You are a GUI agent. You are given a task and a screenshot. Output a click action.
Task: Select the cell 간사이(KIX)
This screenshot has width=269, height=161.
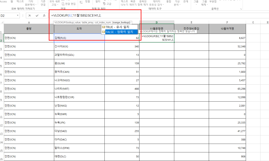point(79,47)
